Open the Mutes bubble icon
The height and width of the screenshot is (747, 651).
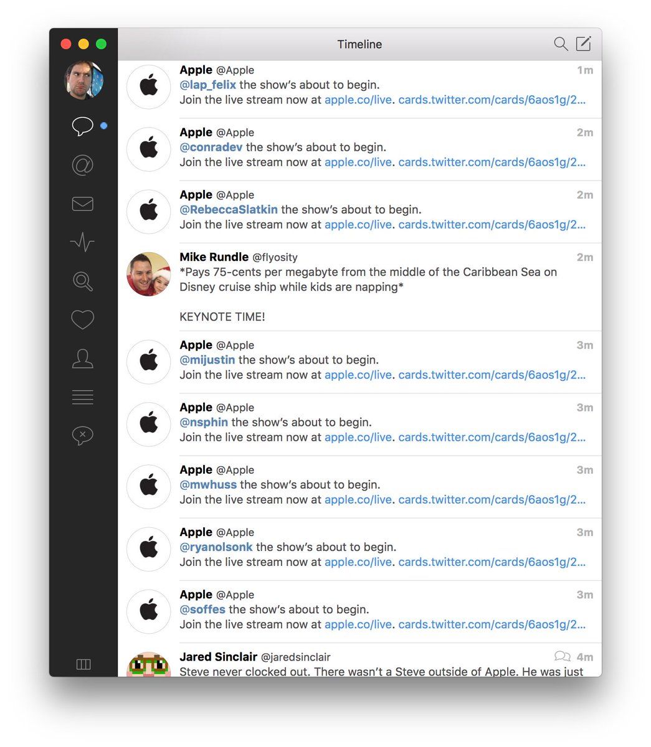[82, 435]
